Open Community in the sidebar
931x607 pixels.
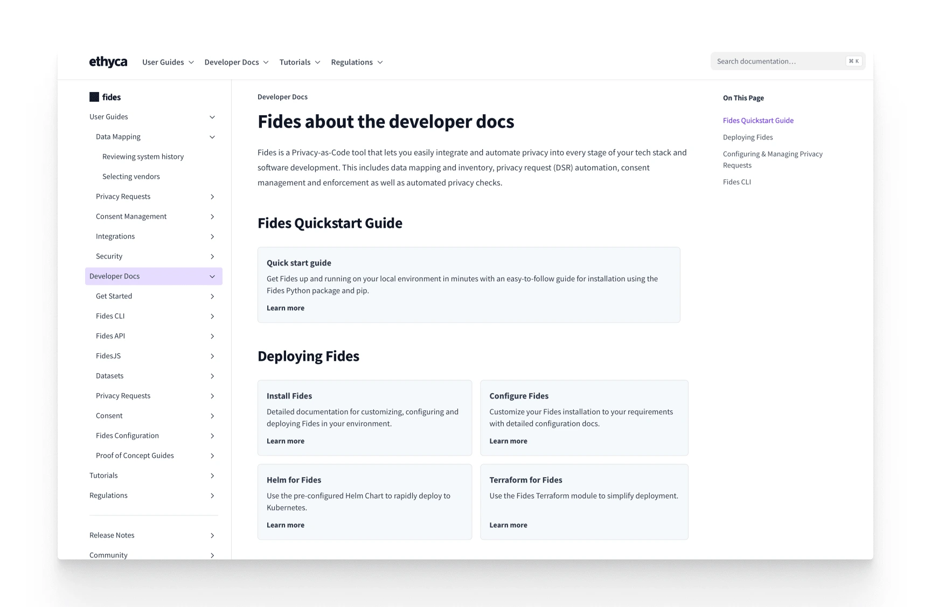(x=108, y=555)
